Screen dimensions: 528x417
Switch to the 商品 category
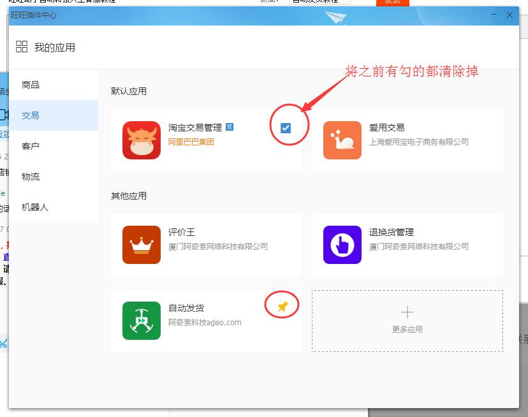tap(54, 85)
